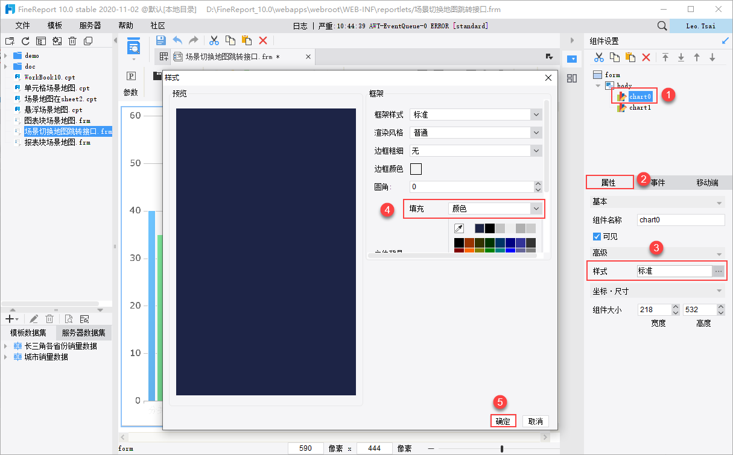Edit the dataset with the pencil icon

(x=34, y=318)
